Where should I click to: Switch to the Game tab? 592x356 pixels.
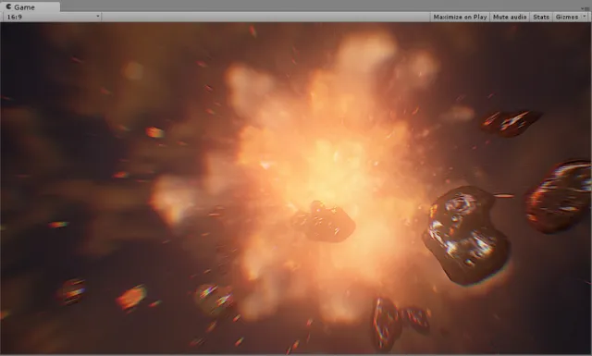[x=30, y=6]
